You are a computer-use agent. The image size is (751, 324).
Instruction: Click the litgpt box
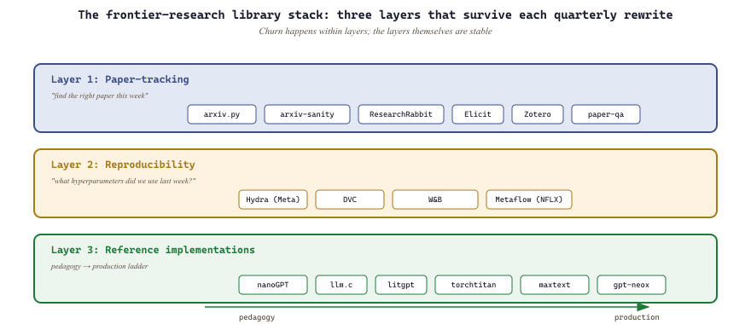tap(401, 285)
